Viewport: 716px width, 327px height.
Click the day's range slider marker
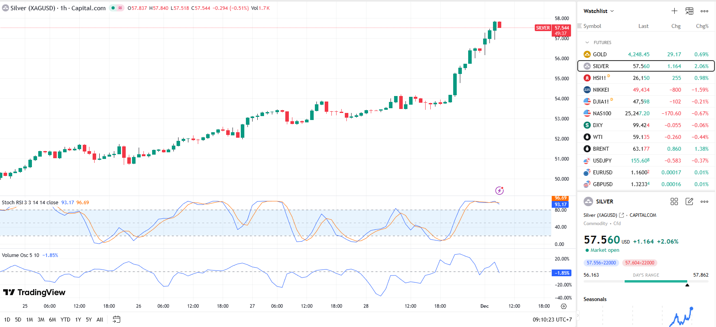point(687,285)
